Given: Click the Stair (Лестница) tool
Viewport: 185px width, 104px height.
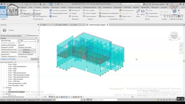Looking at the screenshot, I should click(x=73, y=16).
